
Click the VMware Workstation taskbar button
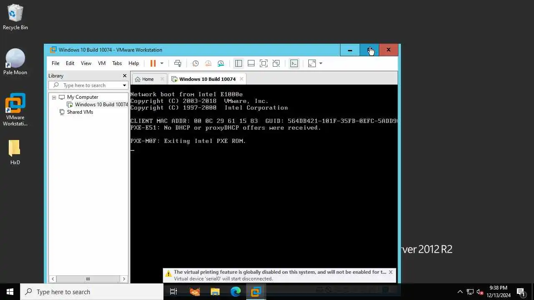(256, 292)
